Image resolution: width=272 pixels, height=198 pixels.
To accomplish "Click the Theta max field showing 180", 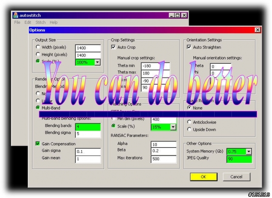I will click(x=156, y=74).
